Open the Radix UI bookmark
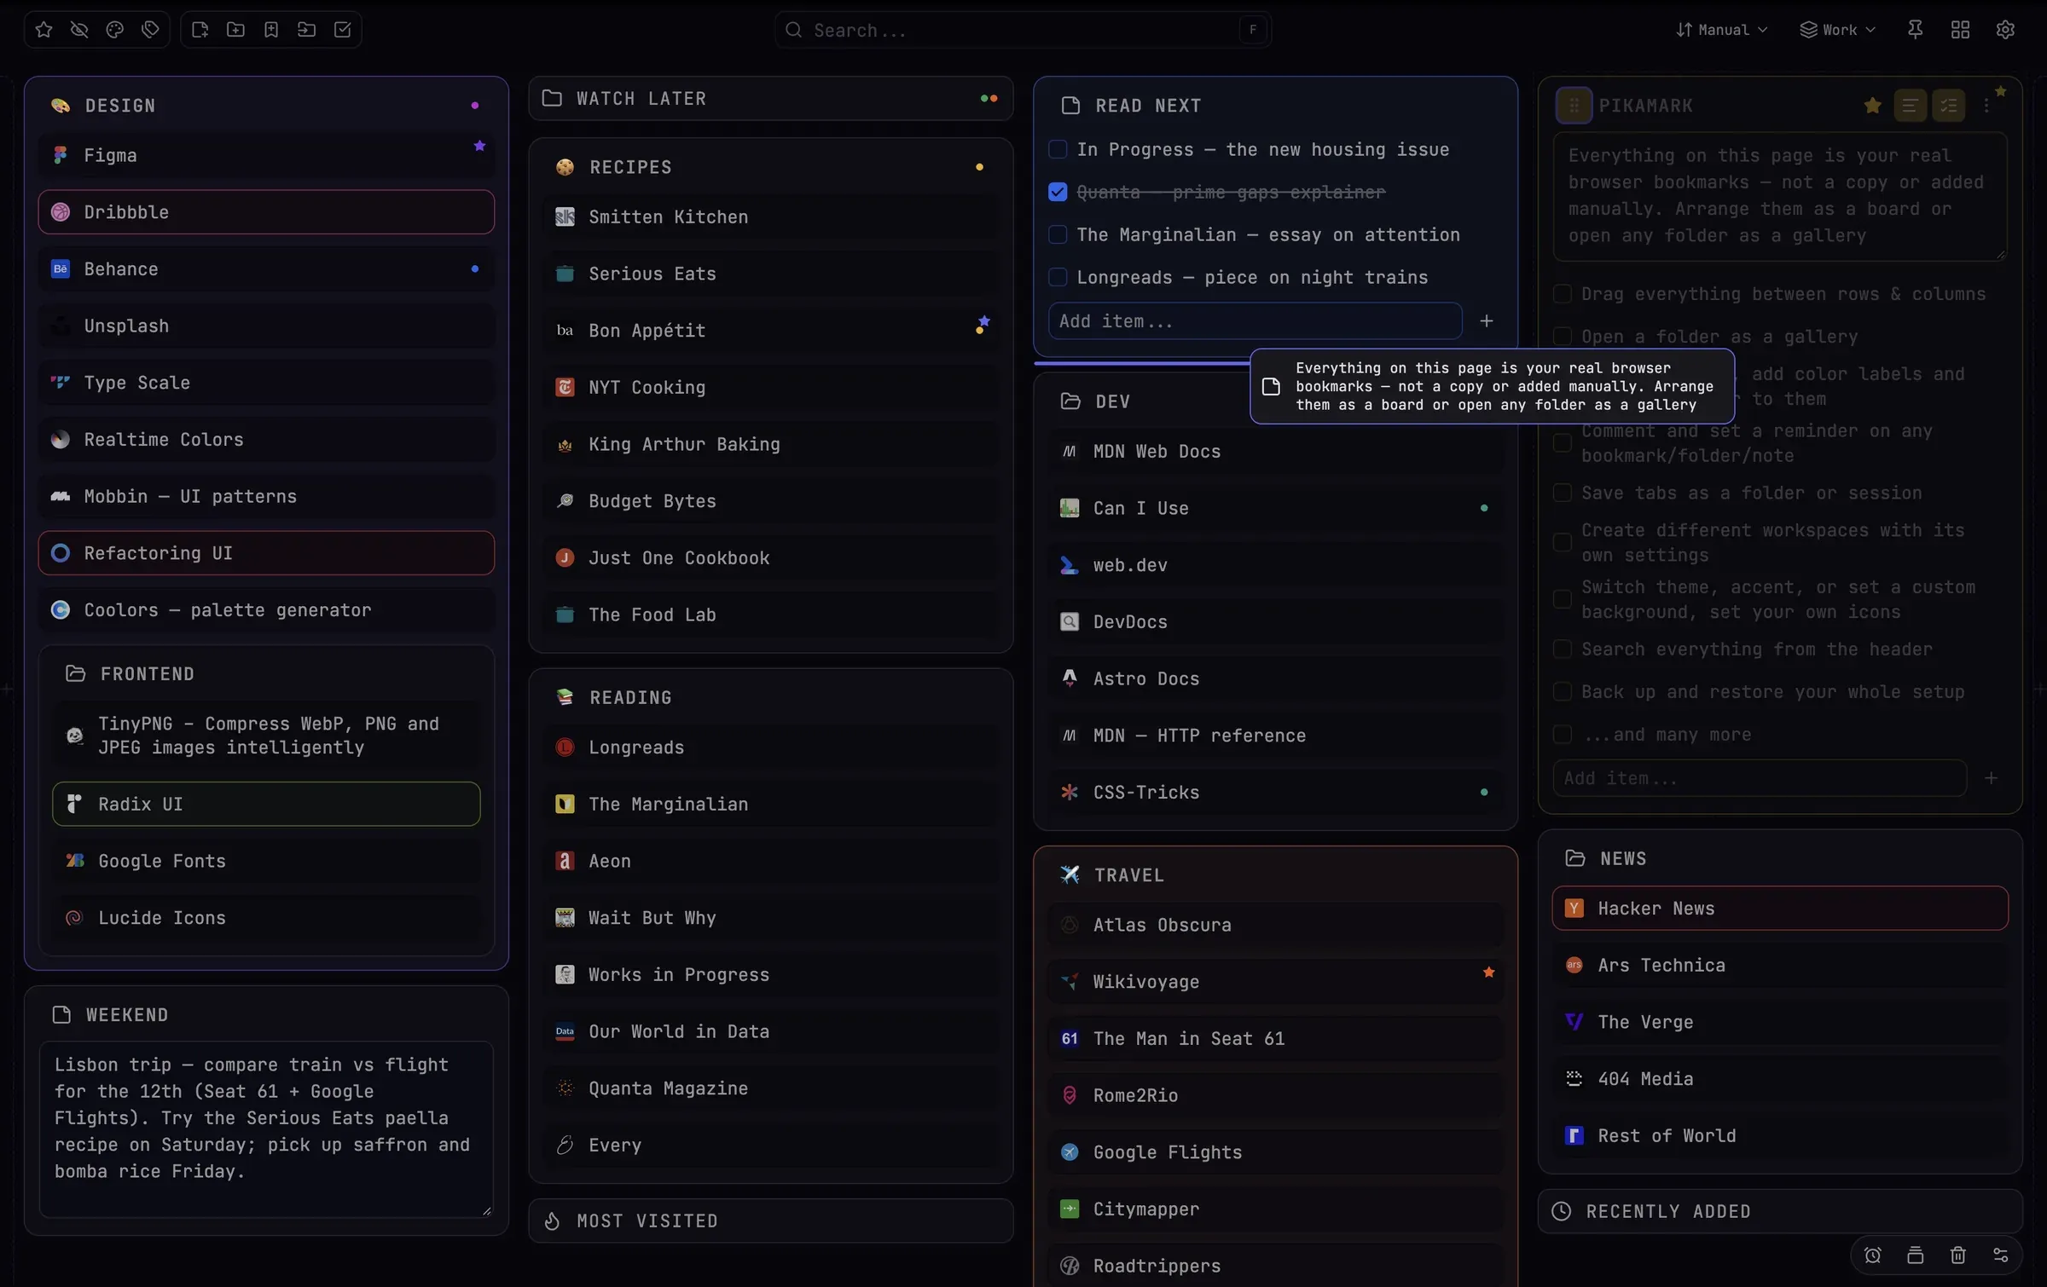This screenshot has width=2047, height=1287. [266, 804]
